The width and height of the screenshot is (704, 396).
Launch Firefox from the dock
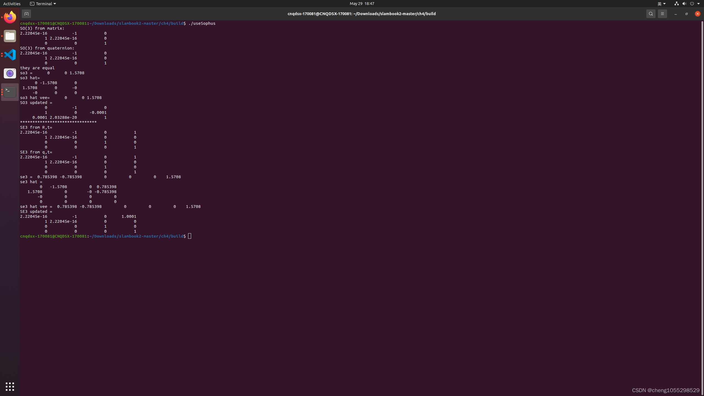10,17
